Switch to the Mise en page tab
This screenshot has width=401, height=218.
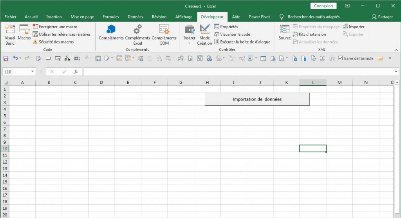pos(82,17)
